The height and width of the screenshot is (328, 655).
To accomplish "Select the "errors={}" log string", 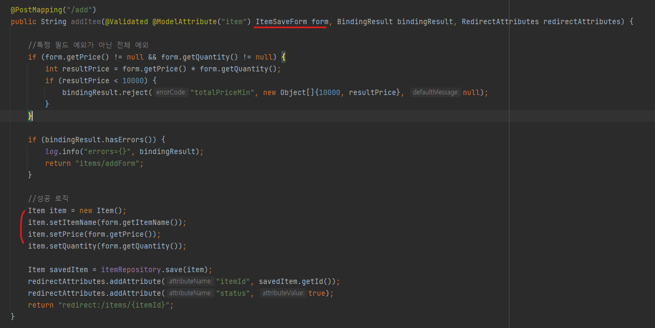I will click(107, 151).
